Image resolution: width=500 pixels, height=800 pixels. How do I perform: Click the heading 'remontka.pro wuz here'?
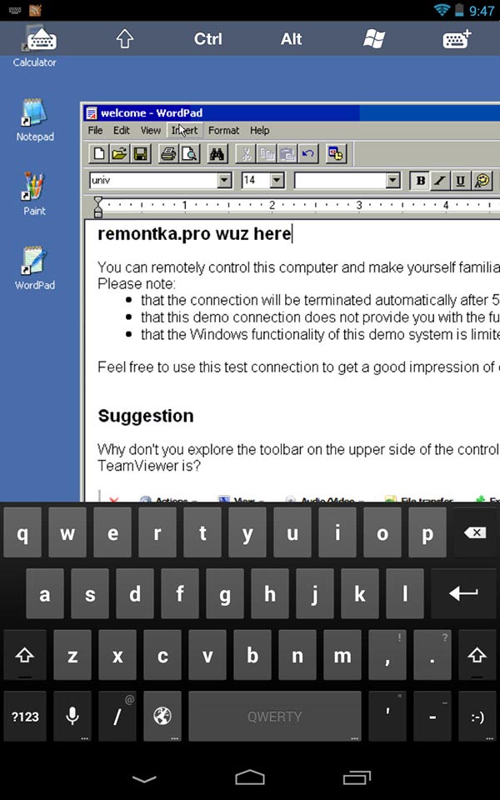click(194, 234)
